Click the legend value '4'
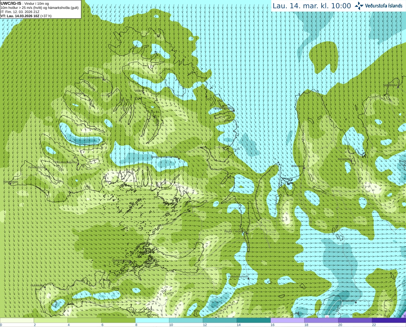Image resolution: width=406 pixels, height=327 pixels. point(69,325)
